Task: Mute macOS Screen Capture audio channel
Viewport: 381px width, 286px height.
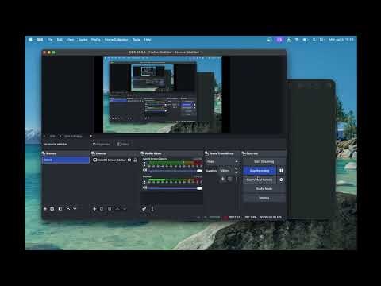Action: click(145, 171)
